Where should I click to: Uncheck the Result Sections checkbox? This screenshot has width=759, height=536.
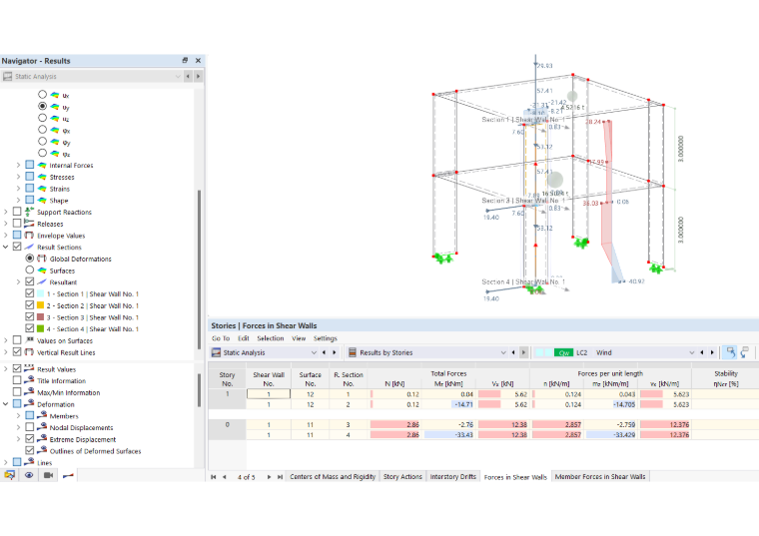point(17,247)
